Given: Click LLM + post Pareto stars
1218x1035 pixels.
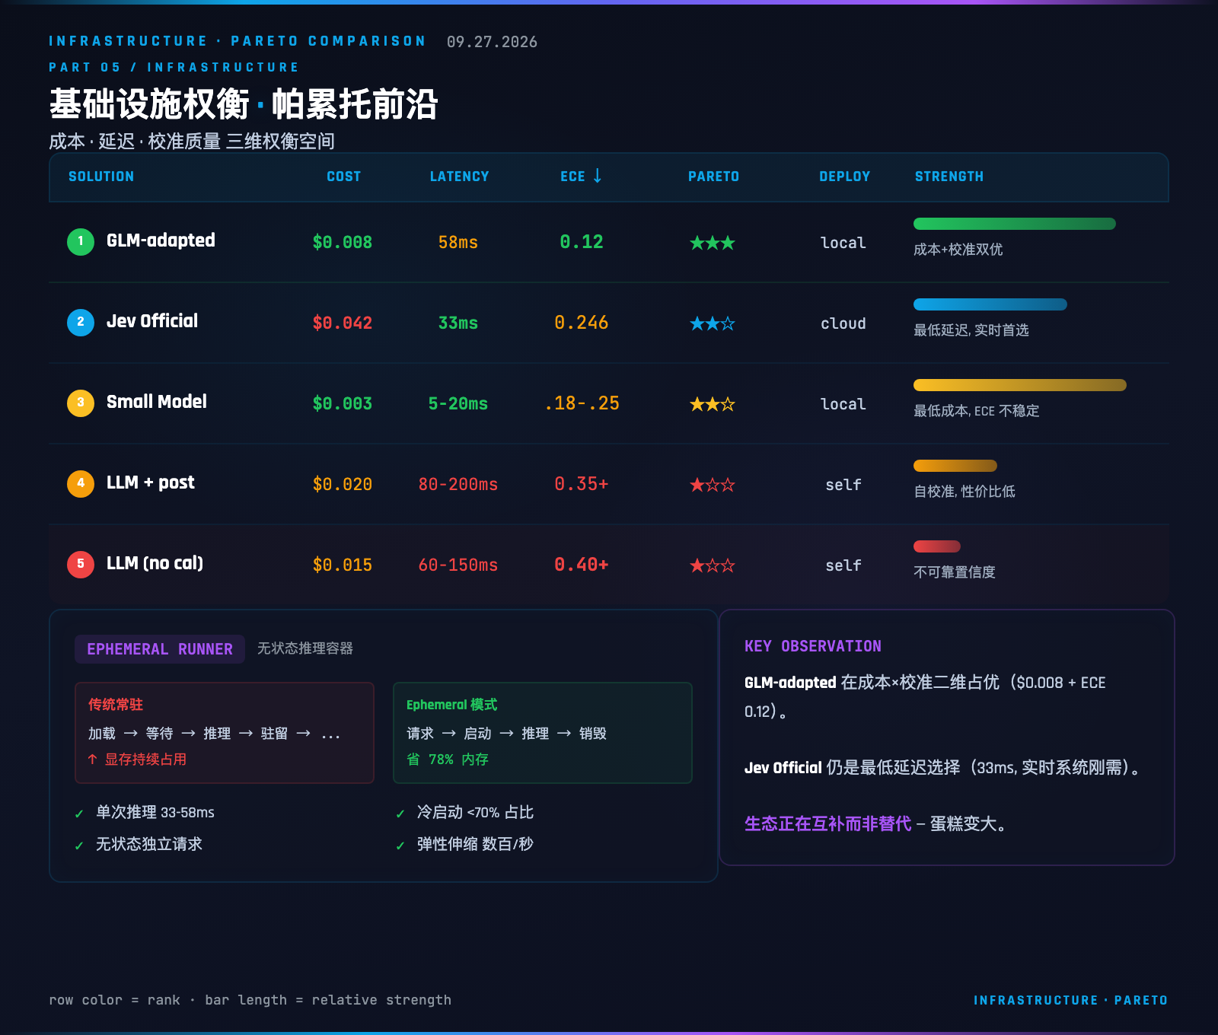Looking at the screenshot, I should (x=713, y=485).
